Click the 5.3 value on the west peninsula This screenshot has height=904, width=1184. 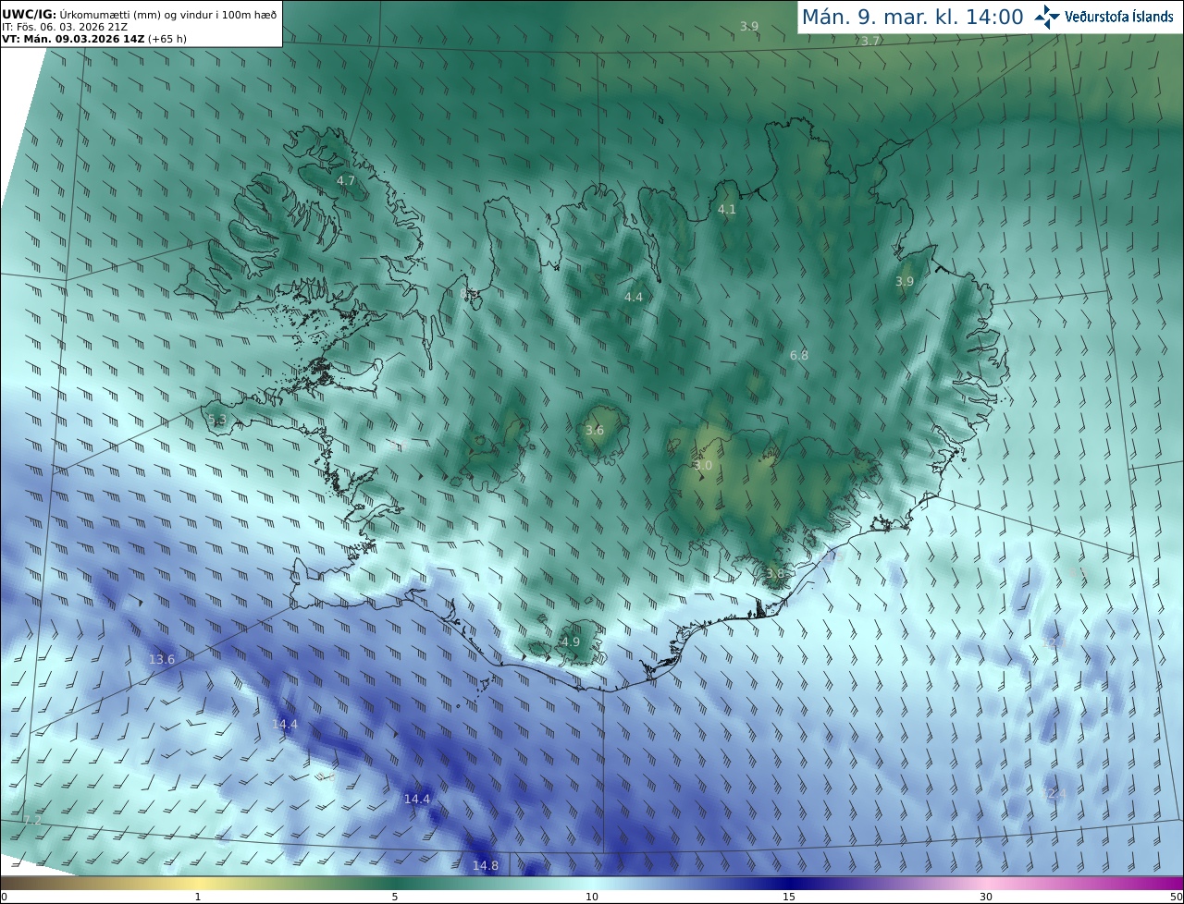pos(216,420)
